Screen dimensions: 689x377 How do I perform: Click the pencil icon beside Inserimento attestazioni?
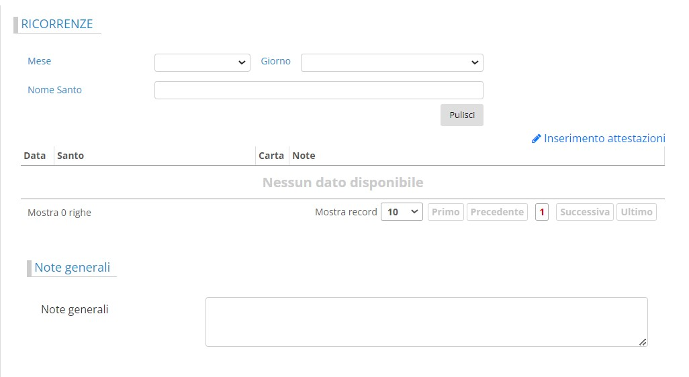tap(536, 139)
